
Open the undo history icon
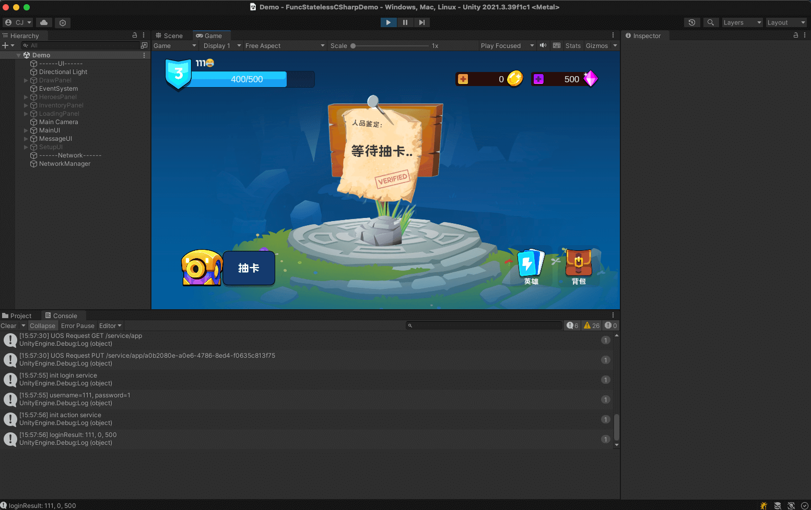pyautogui.click(x=692, y=22)
